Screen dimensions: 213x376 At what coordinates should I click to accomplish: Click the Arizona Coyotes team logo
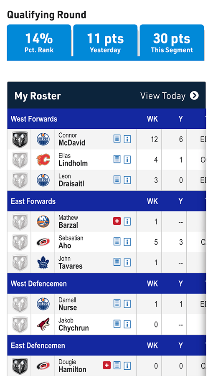43,324
